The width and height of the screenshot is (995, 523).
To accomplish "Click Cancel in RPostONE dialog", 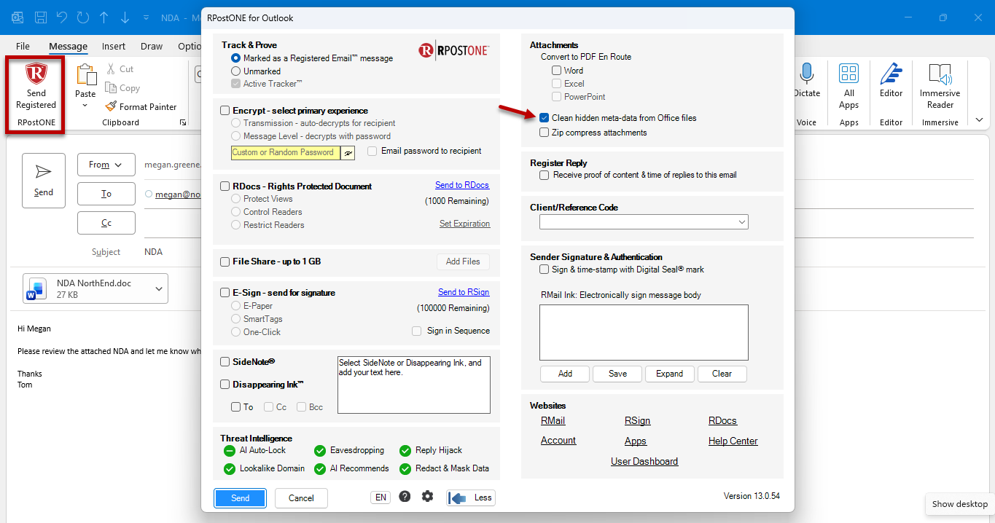I will tap(301, 498).
